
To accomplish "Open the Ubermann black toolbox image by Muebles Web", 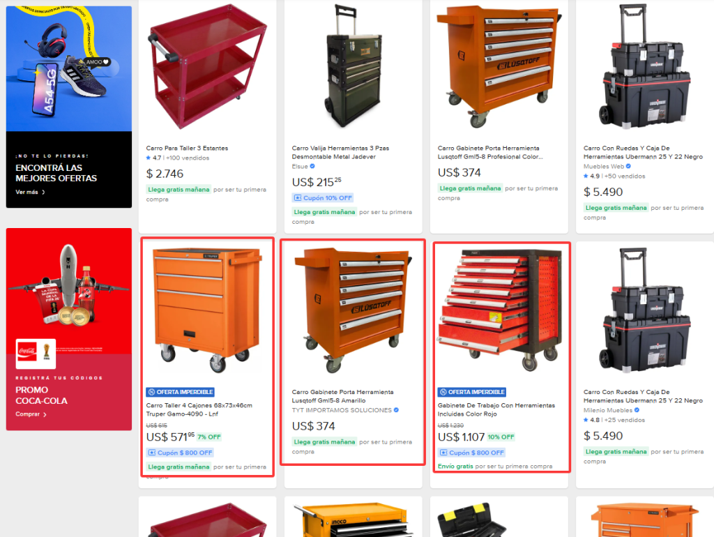I will pyautogui.click(x=644, y=66).
